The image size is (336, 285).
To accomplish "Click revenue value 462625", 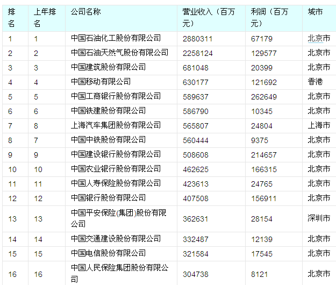I will 196,169.
